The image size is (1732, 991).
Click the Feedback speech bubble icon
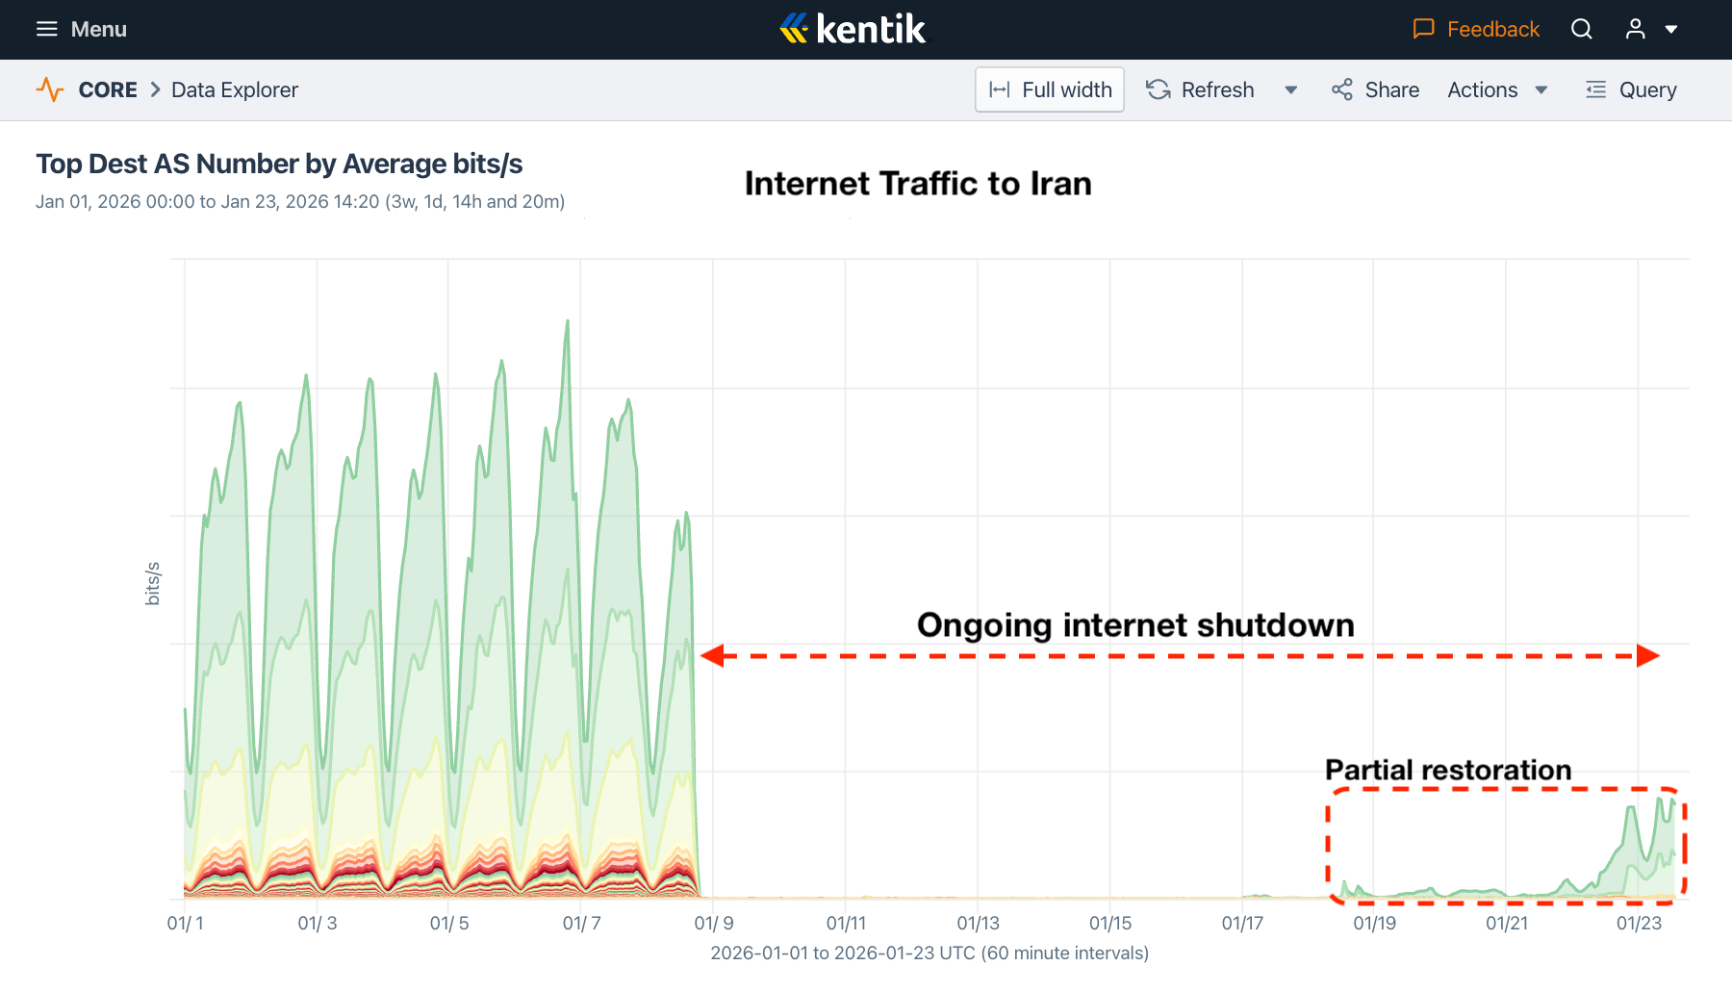pyautogui.click(x=1423, y=29)
